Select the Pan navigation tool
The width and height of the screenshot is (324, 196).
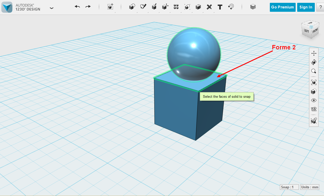(314, 53)
